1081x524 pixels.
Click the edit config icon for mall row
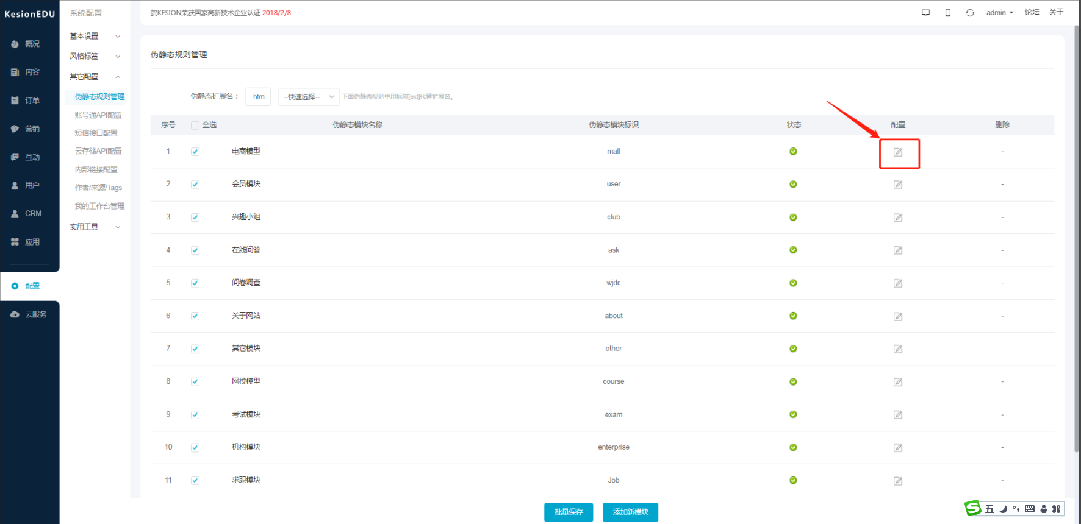tap(898, 152)
